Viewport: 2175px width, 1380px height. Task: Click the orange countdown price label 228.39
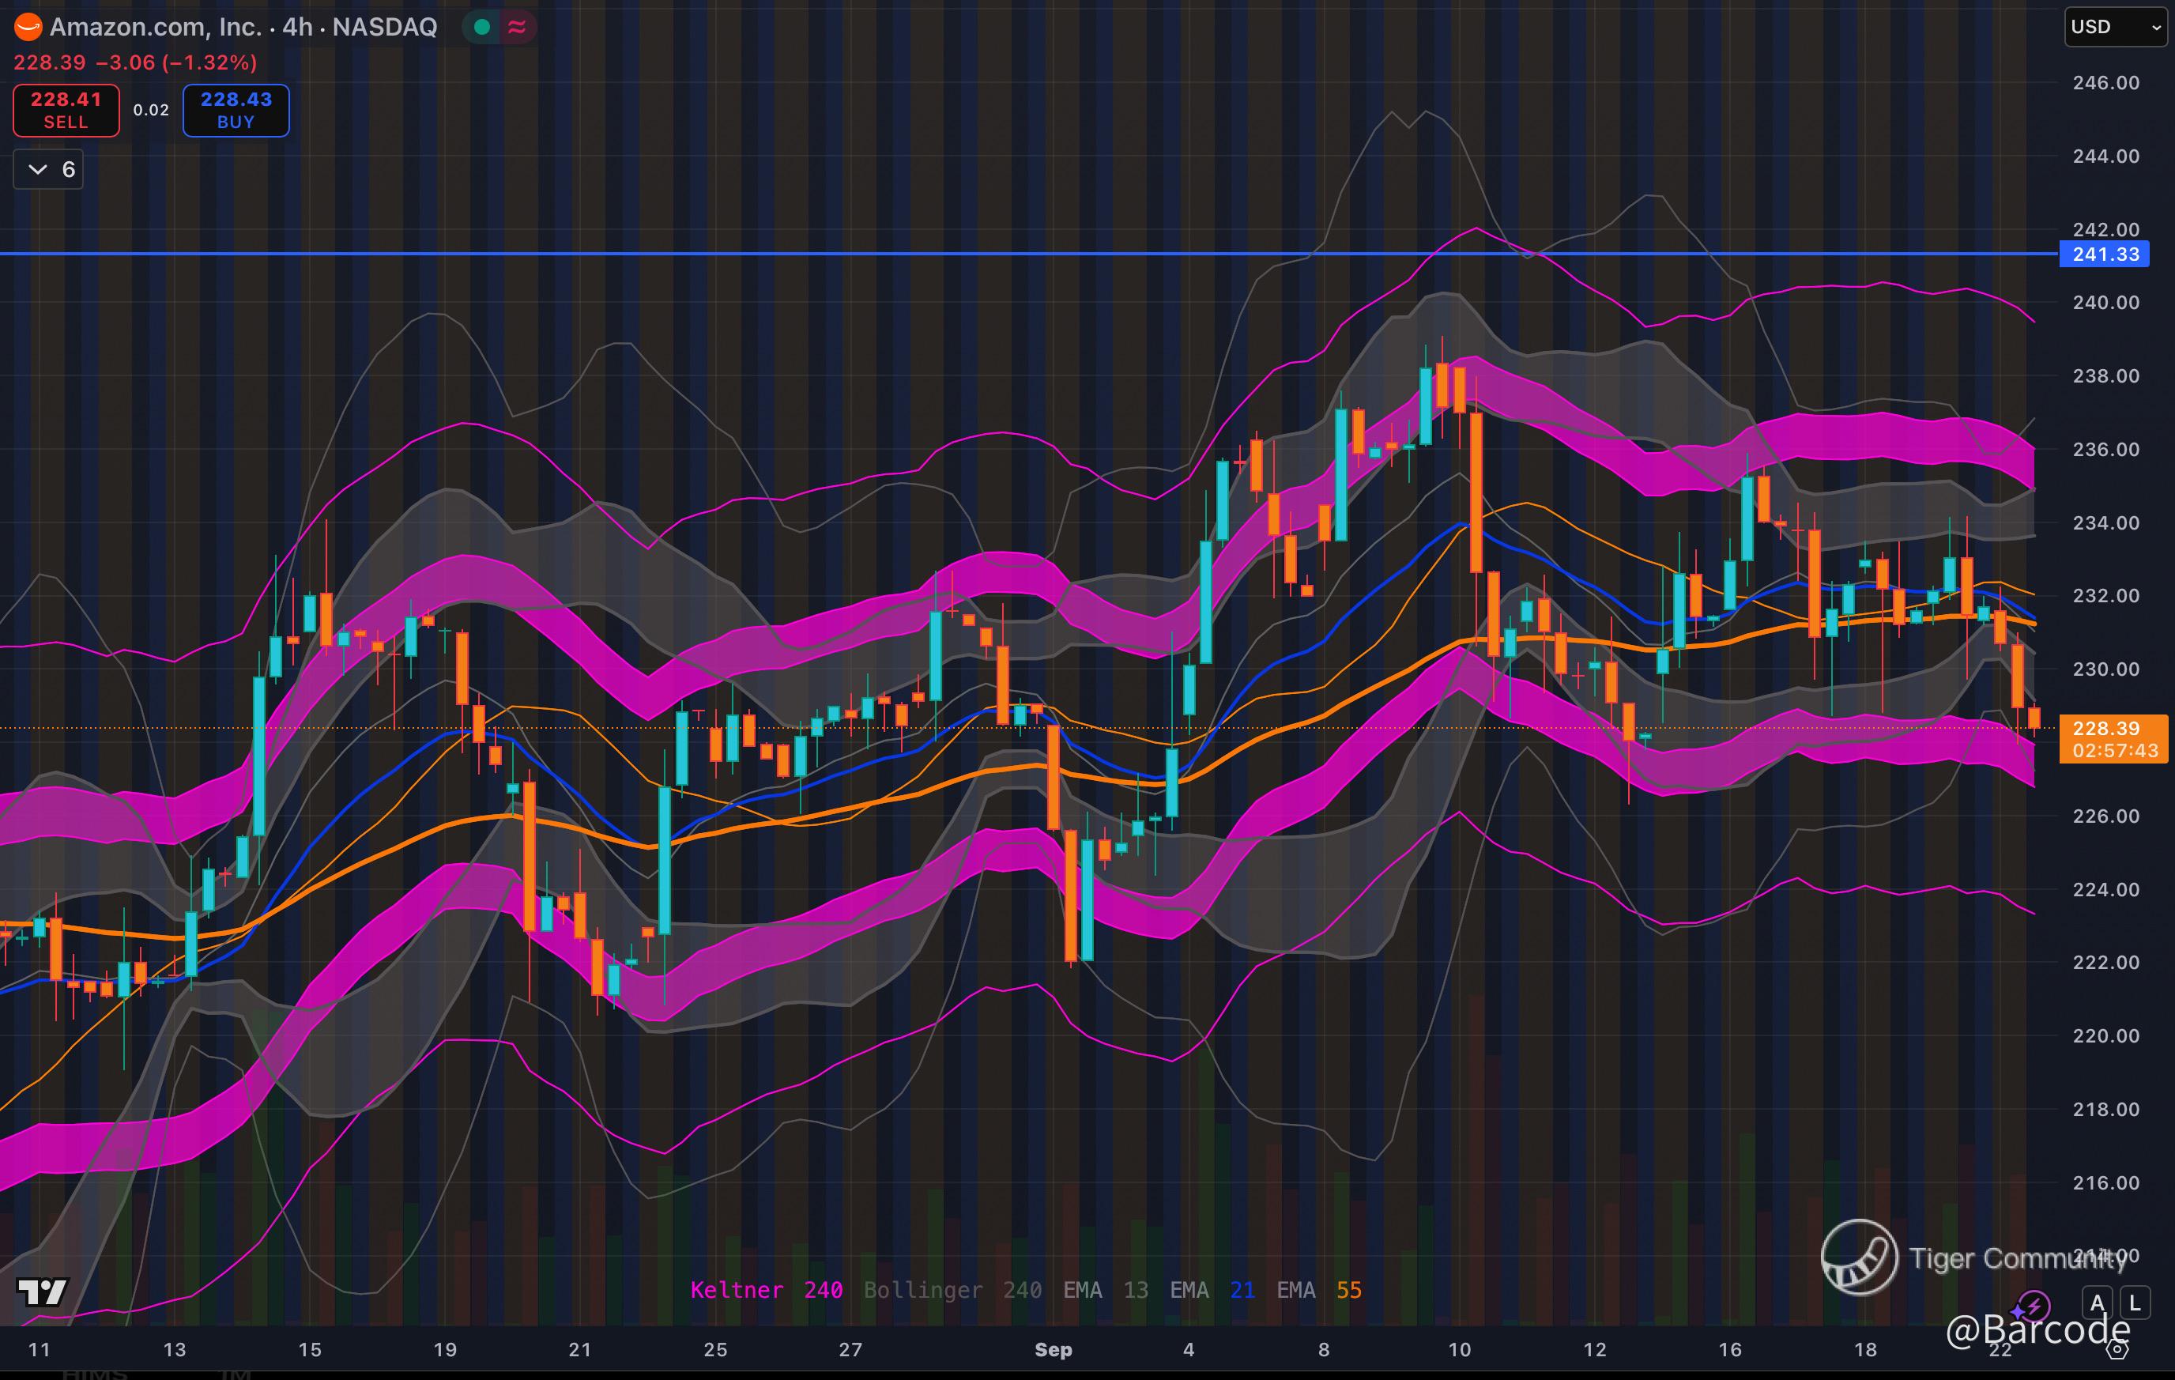coord(2113,739)
